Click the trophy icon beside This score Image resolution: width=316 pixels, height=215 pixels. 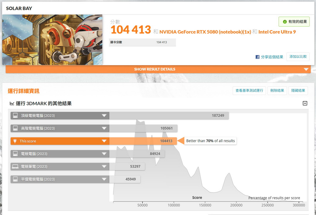[x=15, y=141]
